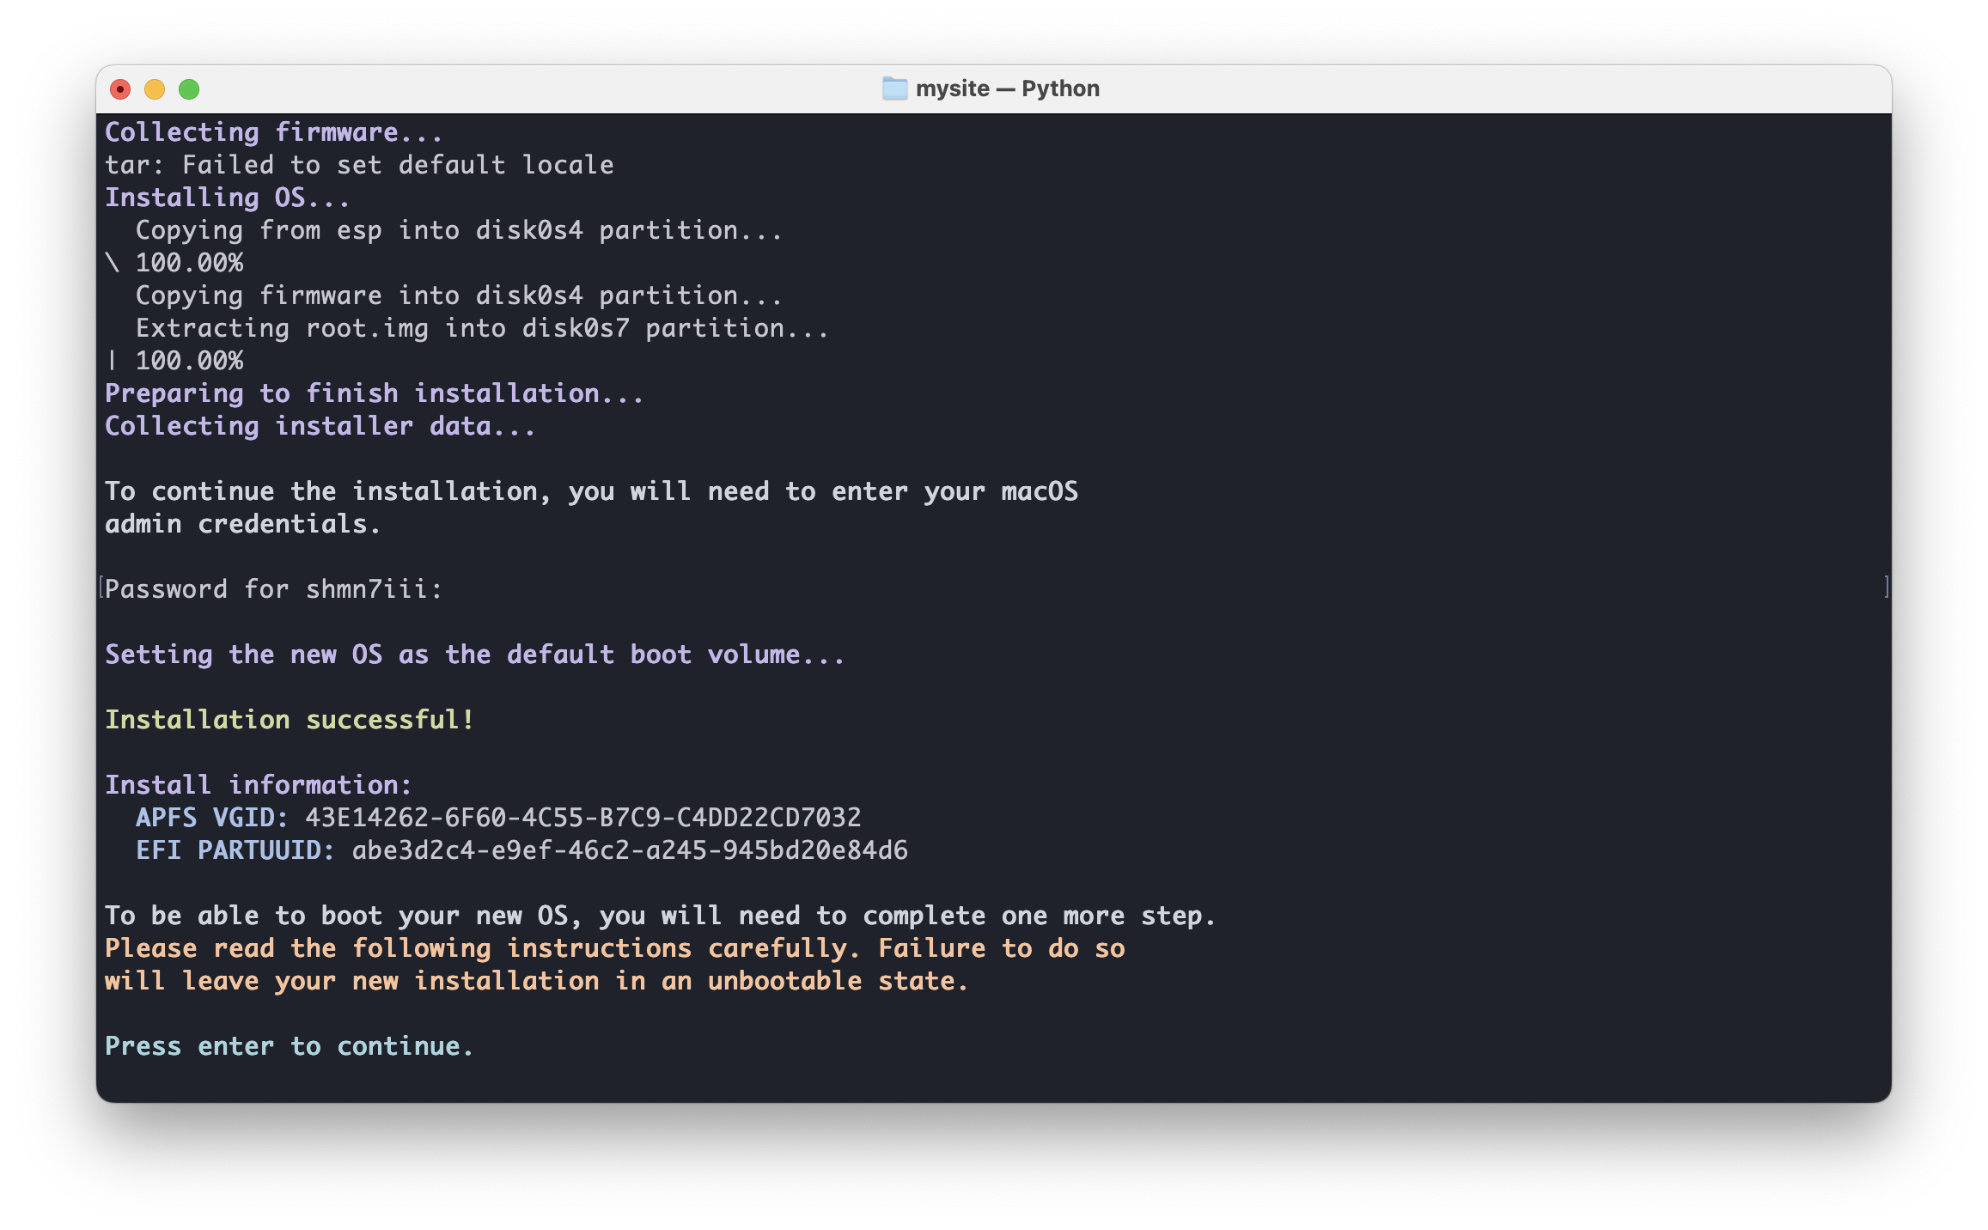Click the "Press enter to continue." line
1988x1230 pixels.
(x=289, y=1046)
